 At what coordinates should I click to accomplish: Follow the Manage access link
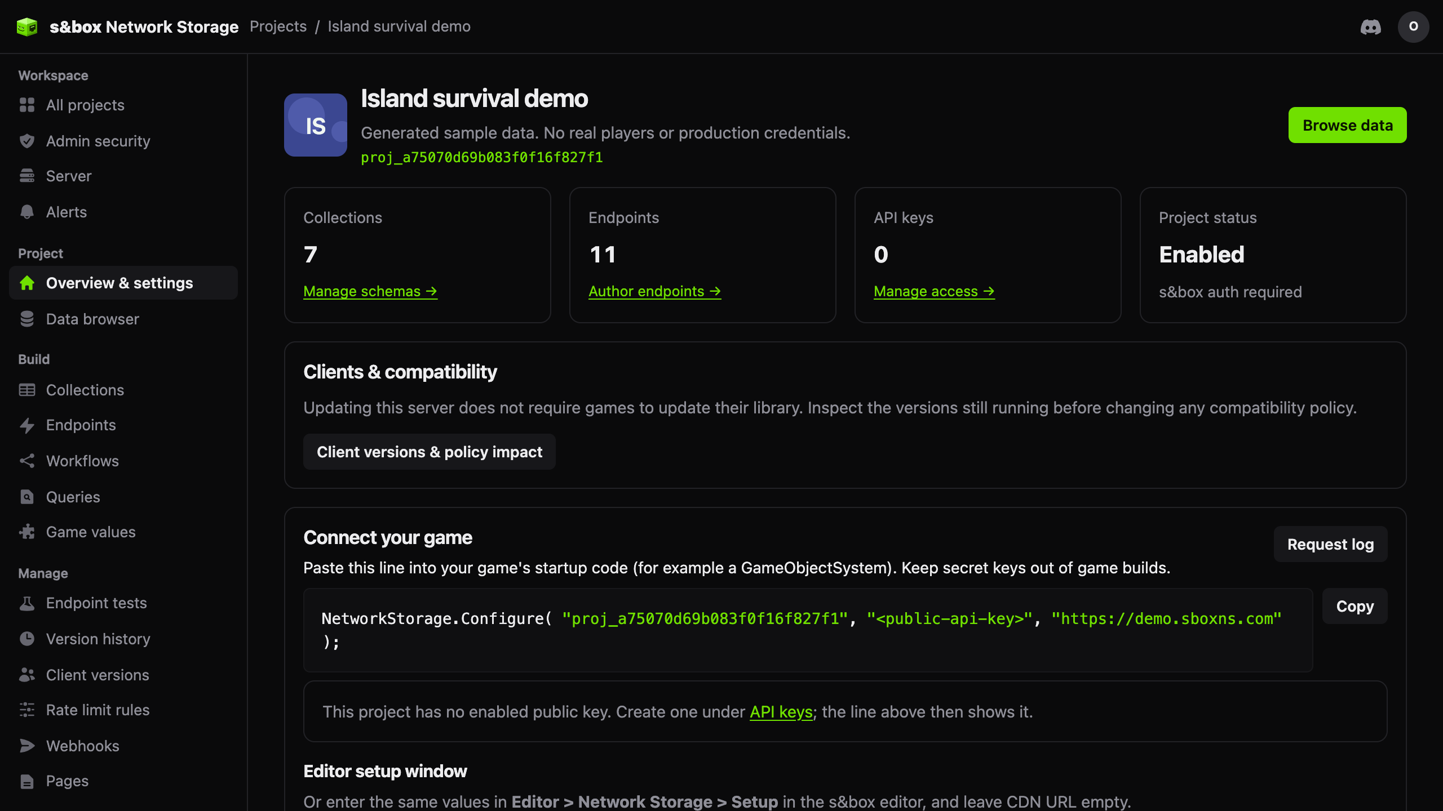(x=934, y=291)
